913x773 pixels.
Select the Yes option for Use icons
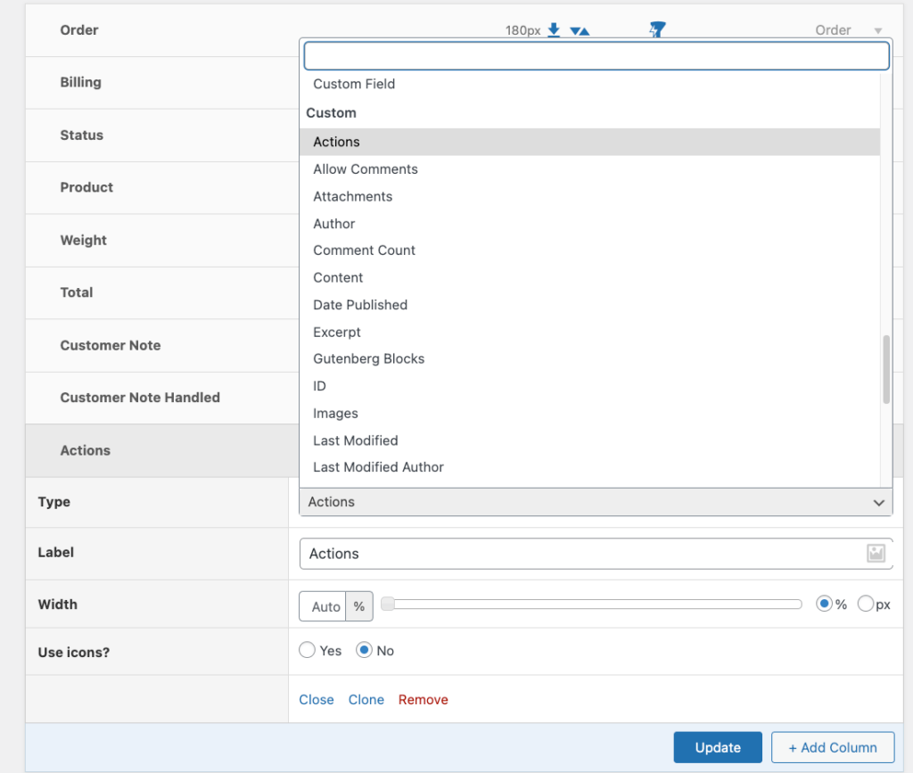pos(307,650)
